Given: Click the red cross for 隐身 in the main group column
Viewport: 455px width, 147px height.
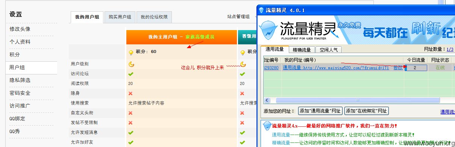Looking at the screenshot, I should (x=130, y=93).
